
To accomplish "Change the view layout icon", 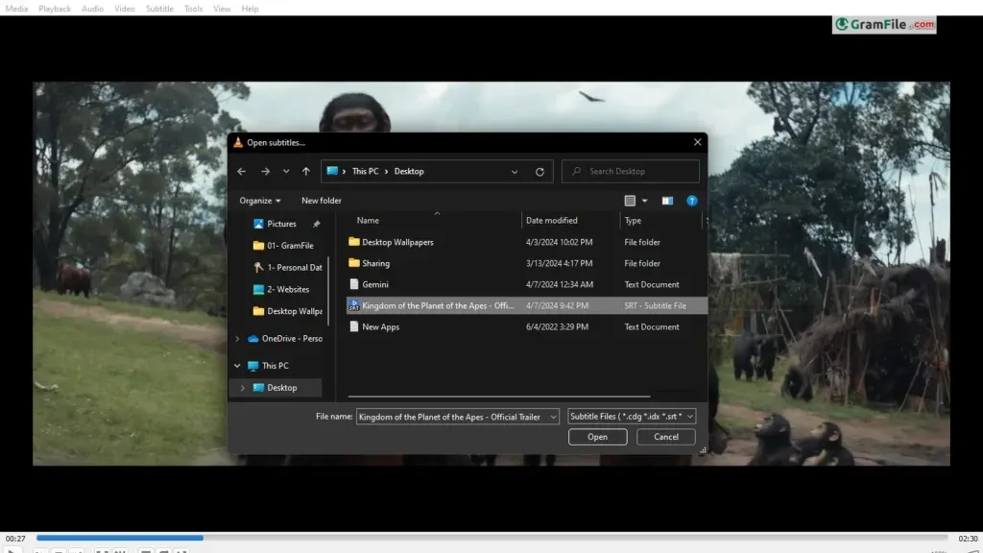I will (x=630, y=201).
